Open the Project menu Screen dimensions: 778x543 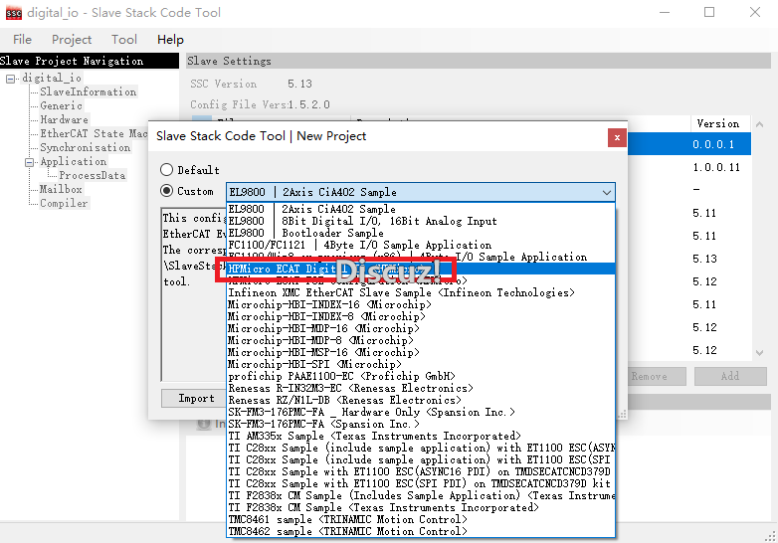tap(72, 39)
